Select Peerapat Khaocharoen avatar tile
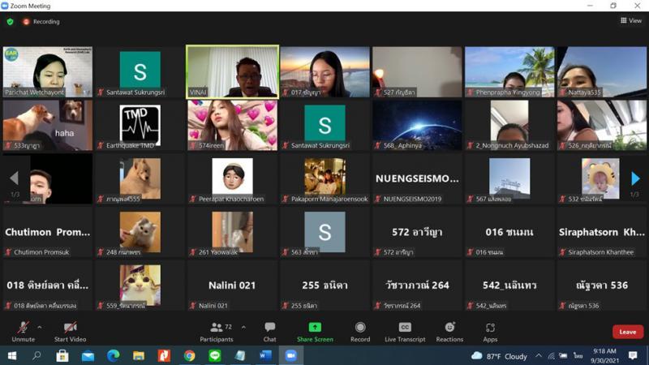The image size is (649, 365). [x=233, y=178]
